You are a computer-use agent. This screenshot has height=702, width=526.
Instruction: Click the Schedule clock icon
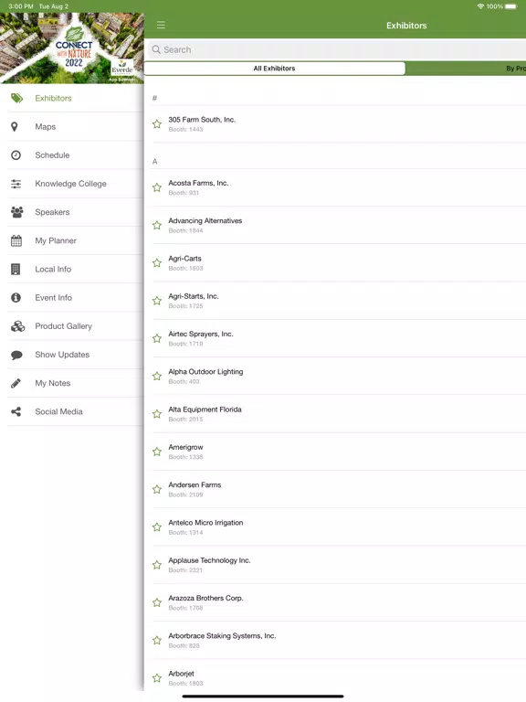[x=16, y=154]
